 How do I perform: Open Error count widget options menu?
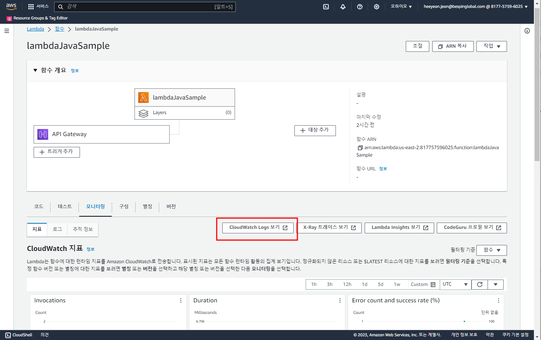click(498, 300)
